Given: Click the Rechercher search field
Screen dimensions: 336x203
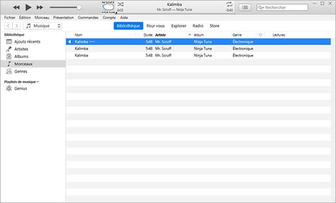Looking at the screenshot, I should pyautogui.click(x=282, y=7).
